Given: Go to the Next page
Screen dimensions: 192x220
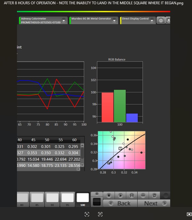Looking at the screenshot, I should click(x=154, y=203).
